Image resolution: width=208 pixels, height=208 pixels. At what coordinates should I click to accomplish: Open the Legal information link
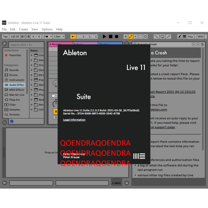(x=74, y=120)
